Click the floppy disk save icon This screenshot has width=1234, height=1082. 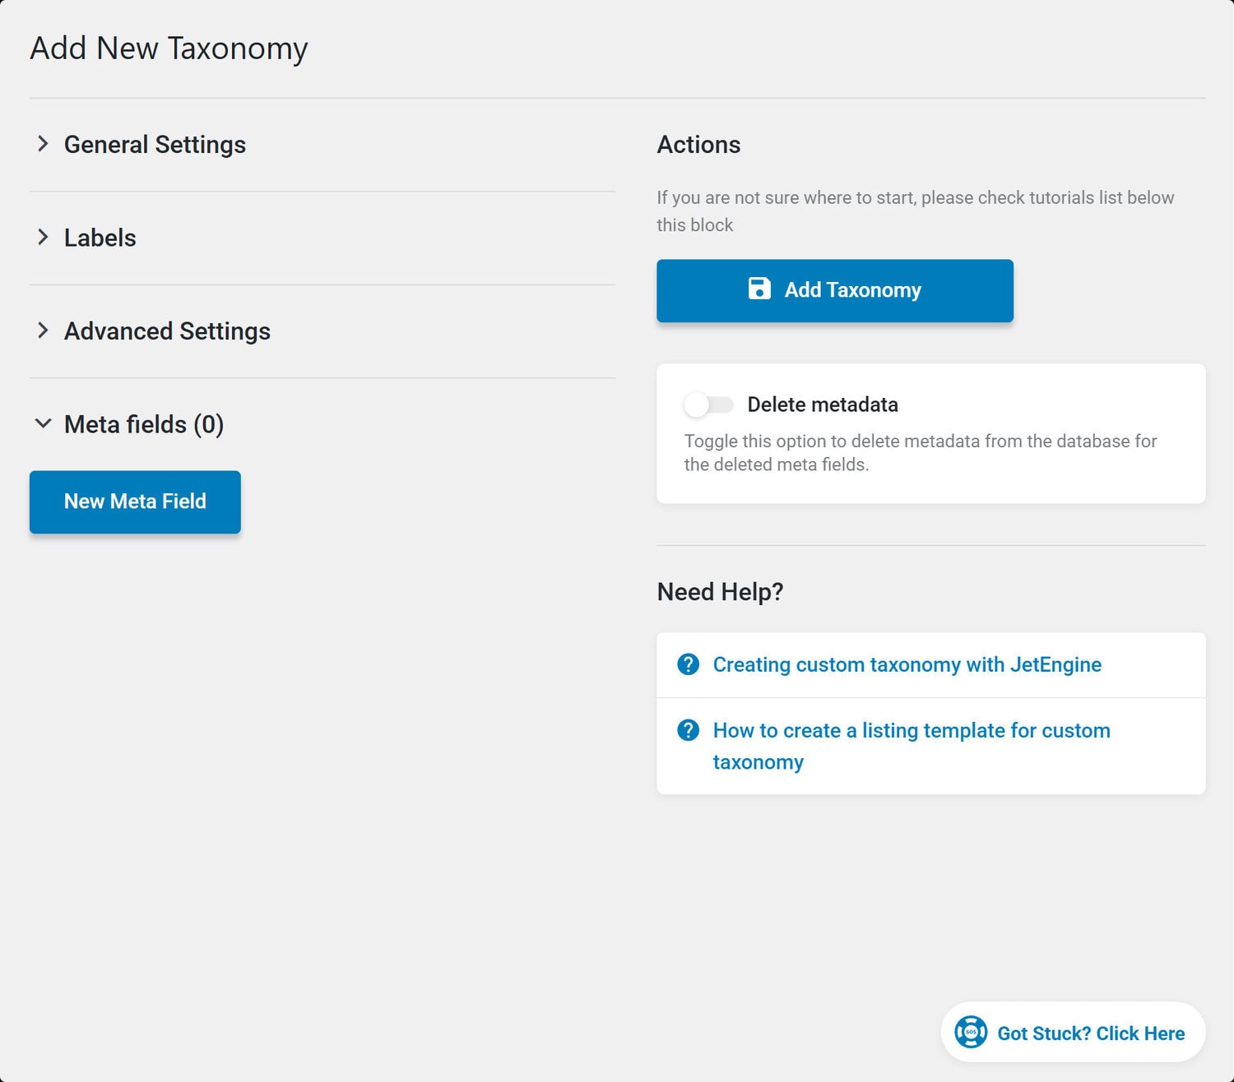pos(759,289)
